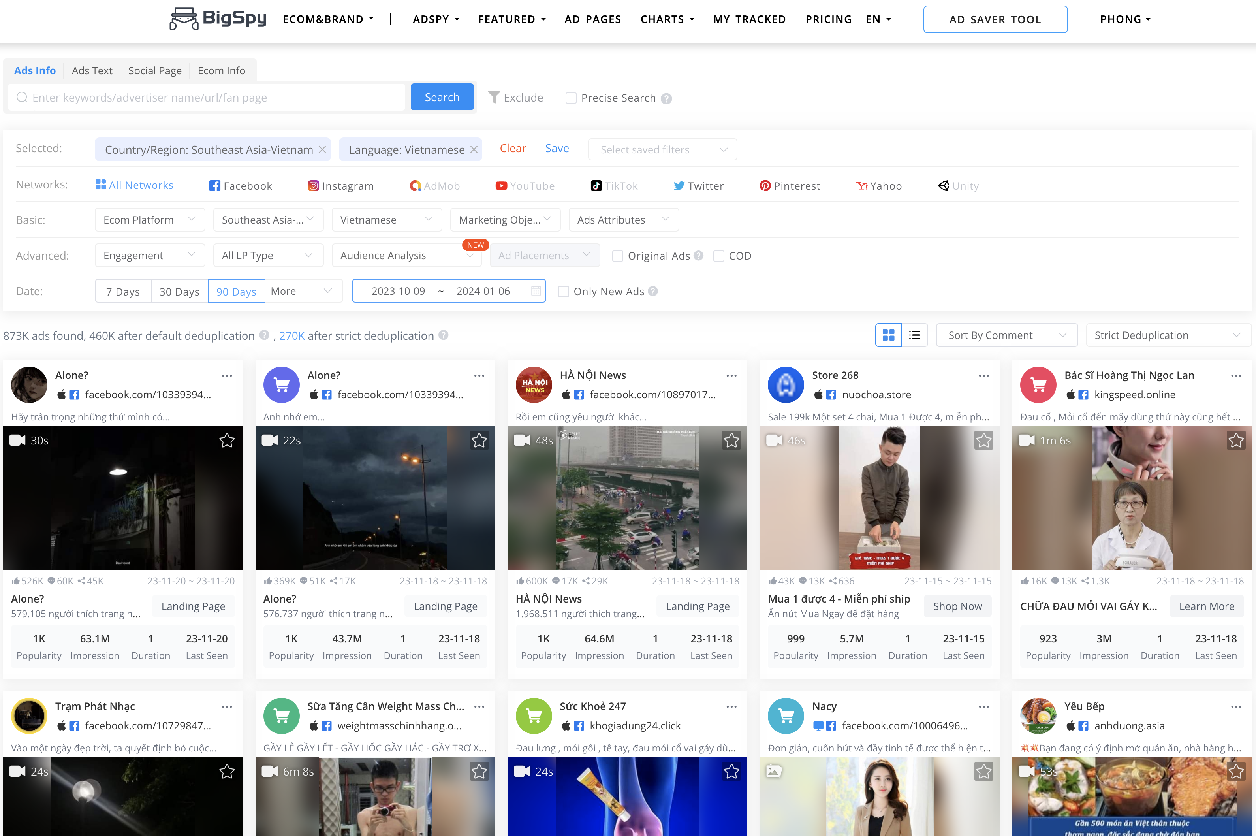Select the TikTok network filter

614,186
